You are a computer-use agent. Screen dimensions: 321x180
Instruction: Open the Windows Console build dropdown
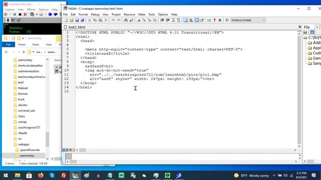(x=248, y=20)
